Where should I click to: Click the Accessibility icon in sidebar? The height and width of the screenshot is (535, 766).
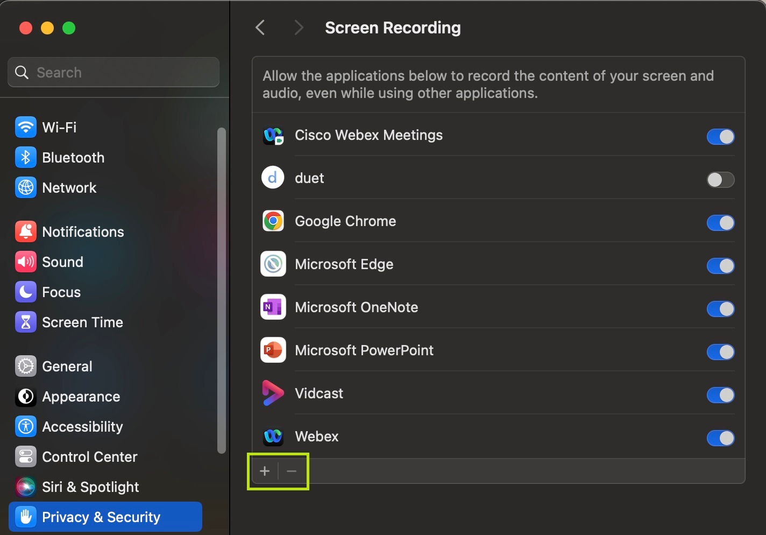26,427
